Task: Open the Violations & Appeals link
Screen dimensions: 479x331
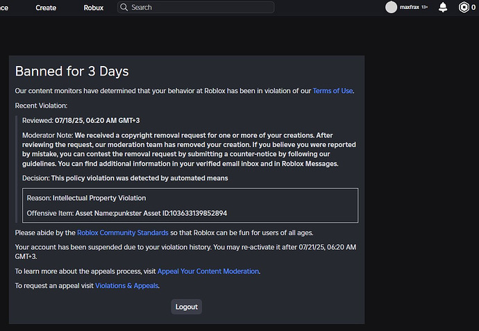Action: click(x=127, y=286)
